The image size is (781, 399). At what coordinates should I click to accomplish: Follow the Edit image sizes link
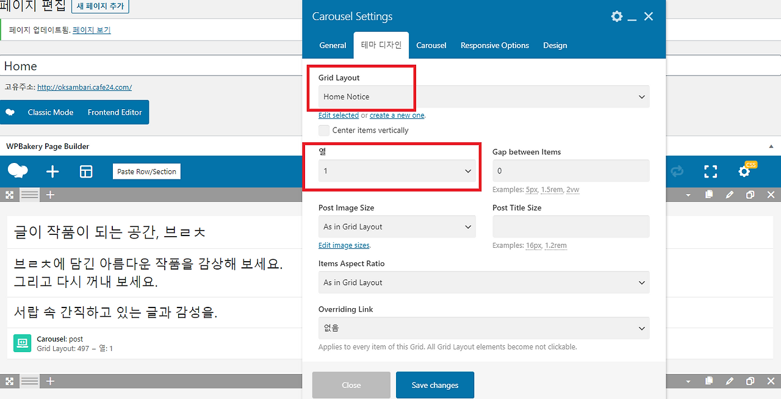(x=344, y=245)
